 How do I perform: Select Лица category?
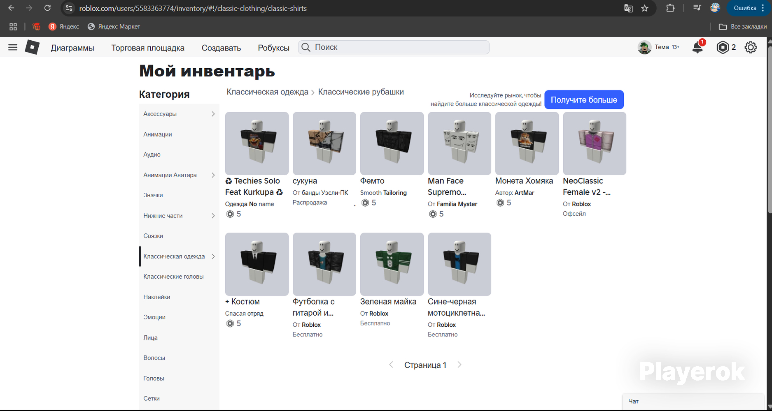click(179, 338)
